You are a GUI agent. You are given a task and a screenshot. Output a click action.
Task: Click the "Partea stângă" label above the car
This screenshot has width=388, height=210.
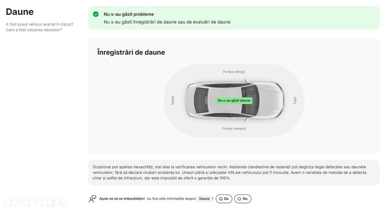click(234, 72)
